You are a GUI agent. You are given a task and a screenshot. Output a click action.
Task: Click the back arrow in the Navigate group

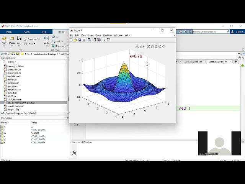[53, 37]
